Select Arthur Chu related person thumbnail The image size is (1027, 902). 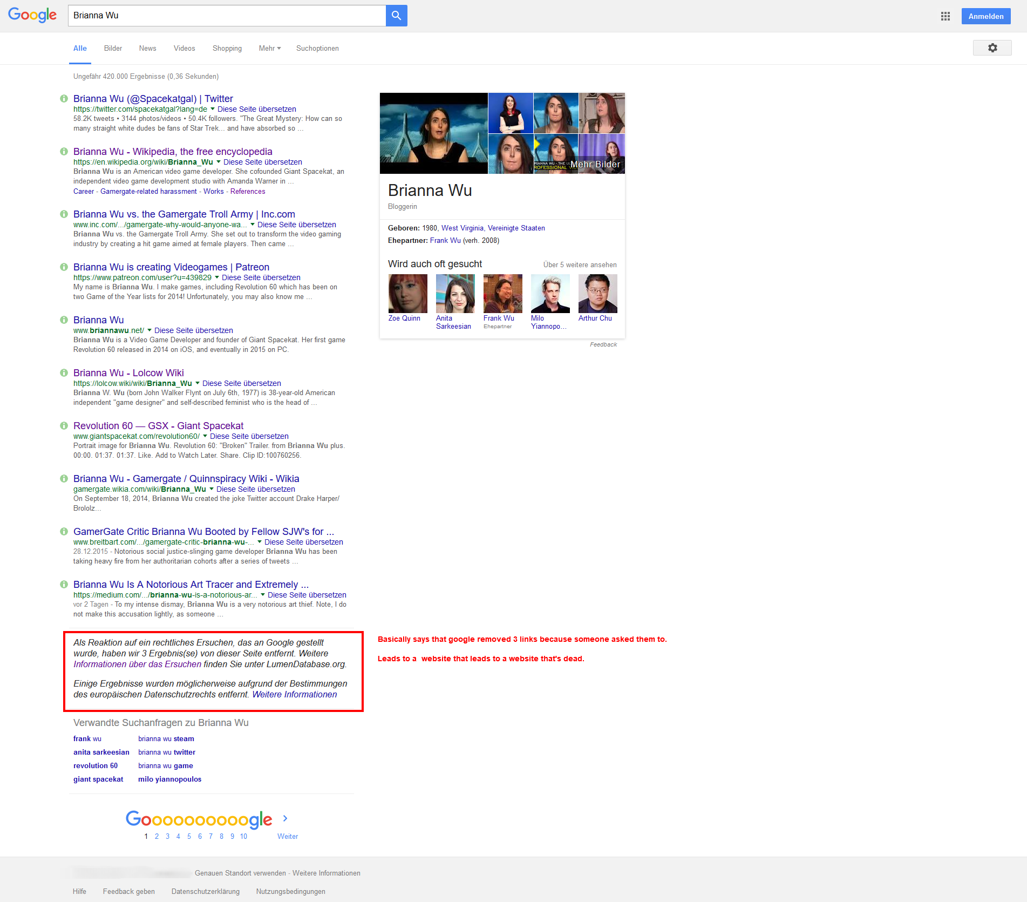[x=597, y=294]
